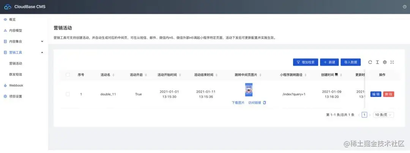
Task: Sort by 活动名 column
Action: tap(113, 75)
